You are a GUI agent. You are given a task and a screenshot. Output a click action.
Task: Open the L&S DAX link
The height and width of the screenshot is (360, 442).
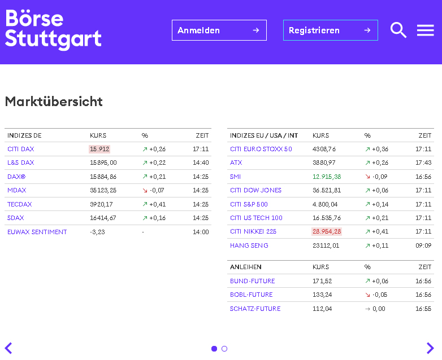21,163
